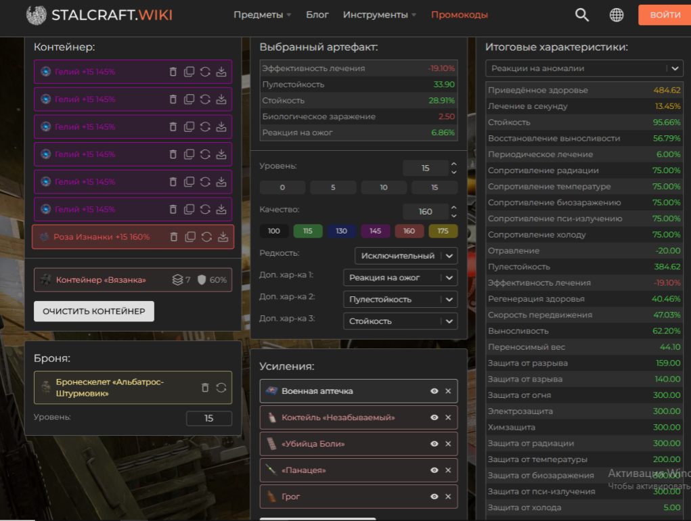Click download icon on third Гелий row
691x521 pixels.
(x=221, y=127)
